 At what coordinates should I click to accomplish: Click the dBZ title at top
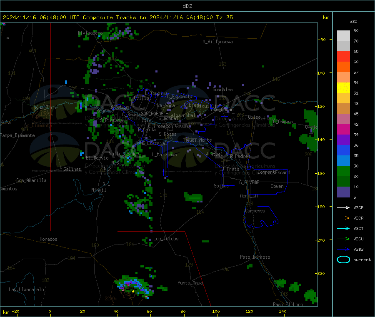point(187,6)
